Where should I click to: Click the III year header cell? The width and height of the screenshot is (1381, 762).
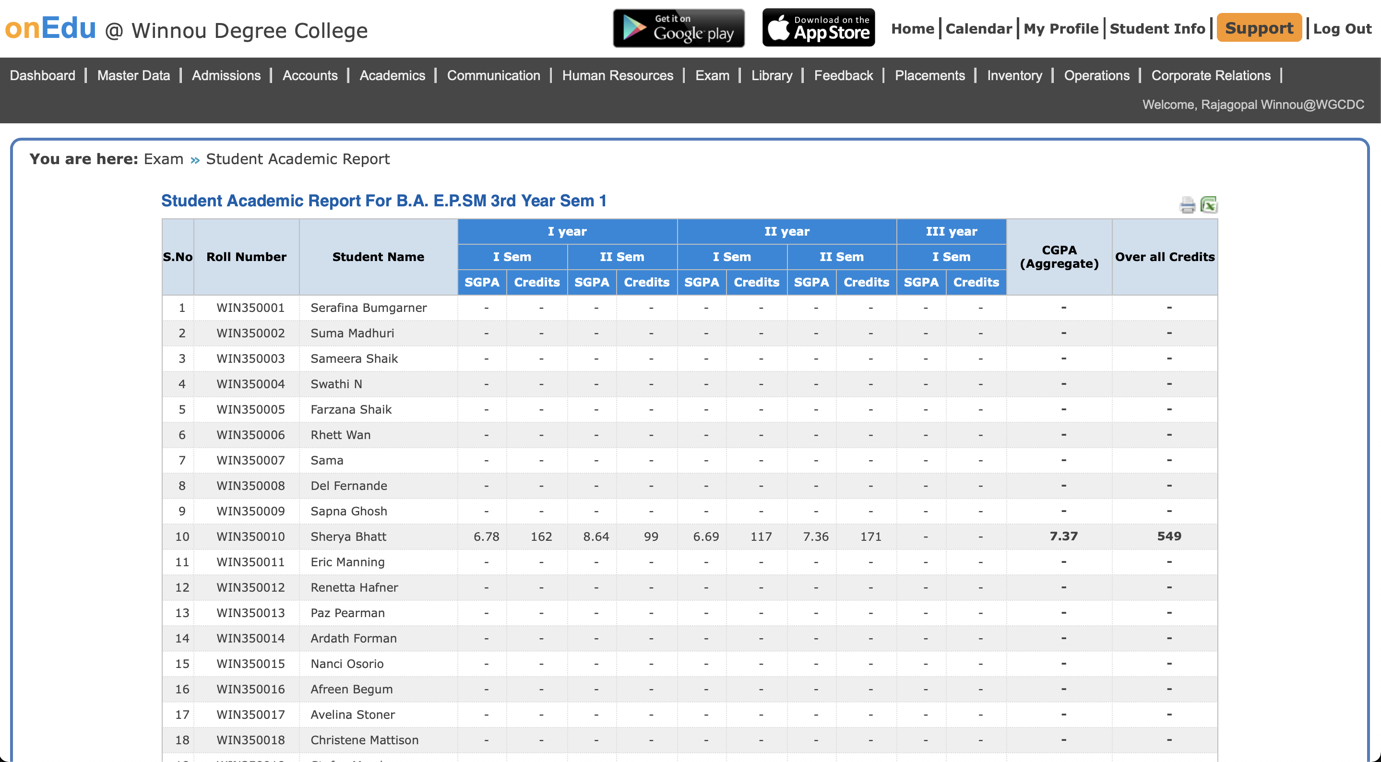tap(951, 232)
